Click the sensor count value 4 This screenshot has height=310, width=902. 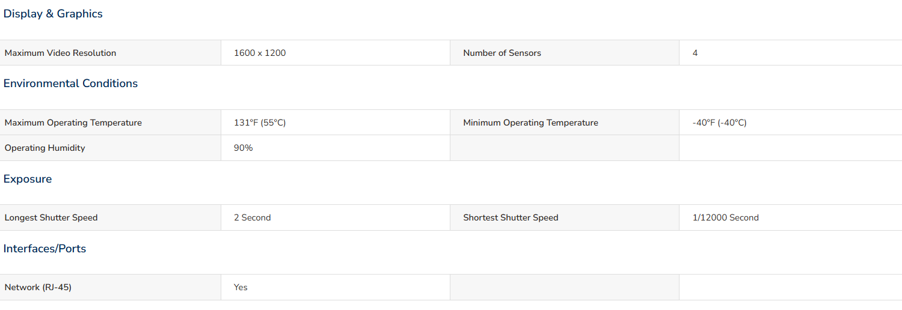[x=695, y=53]
